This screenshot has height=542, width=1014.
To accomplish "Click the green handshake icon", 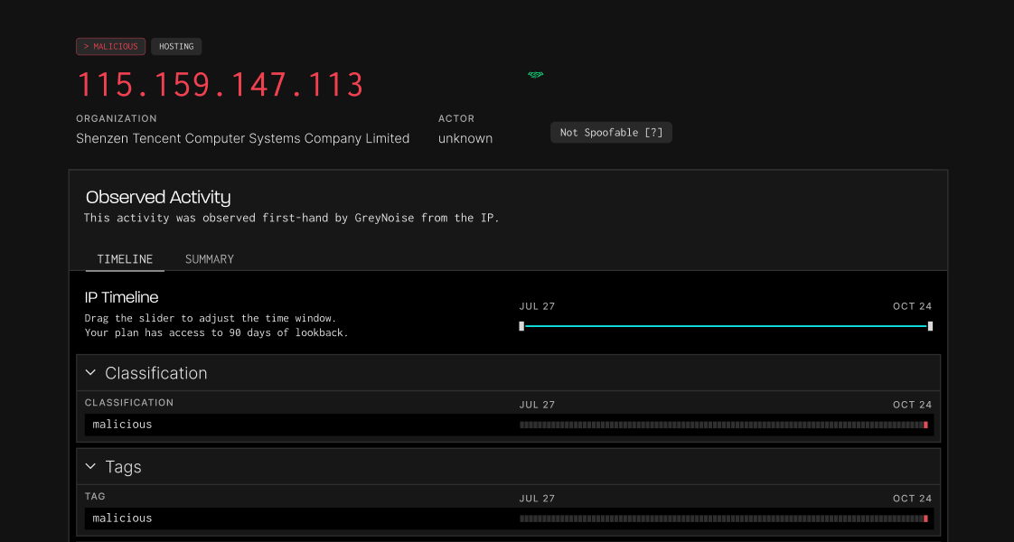I will pyautogui.click(x=535, y=75).
